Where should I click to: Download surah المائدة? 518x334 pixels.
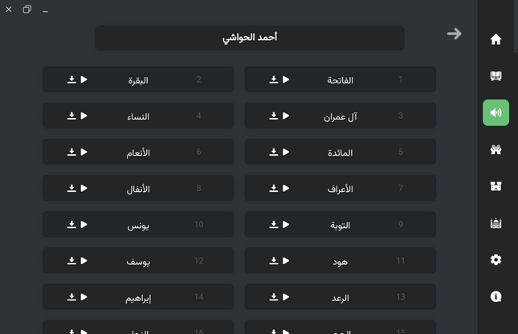273,152
